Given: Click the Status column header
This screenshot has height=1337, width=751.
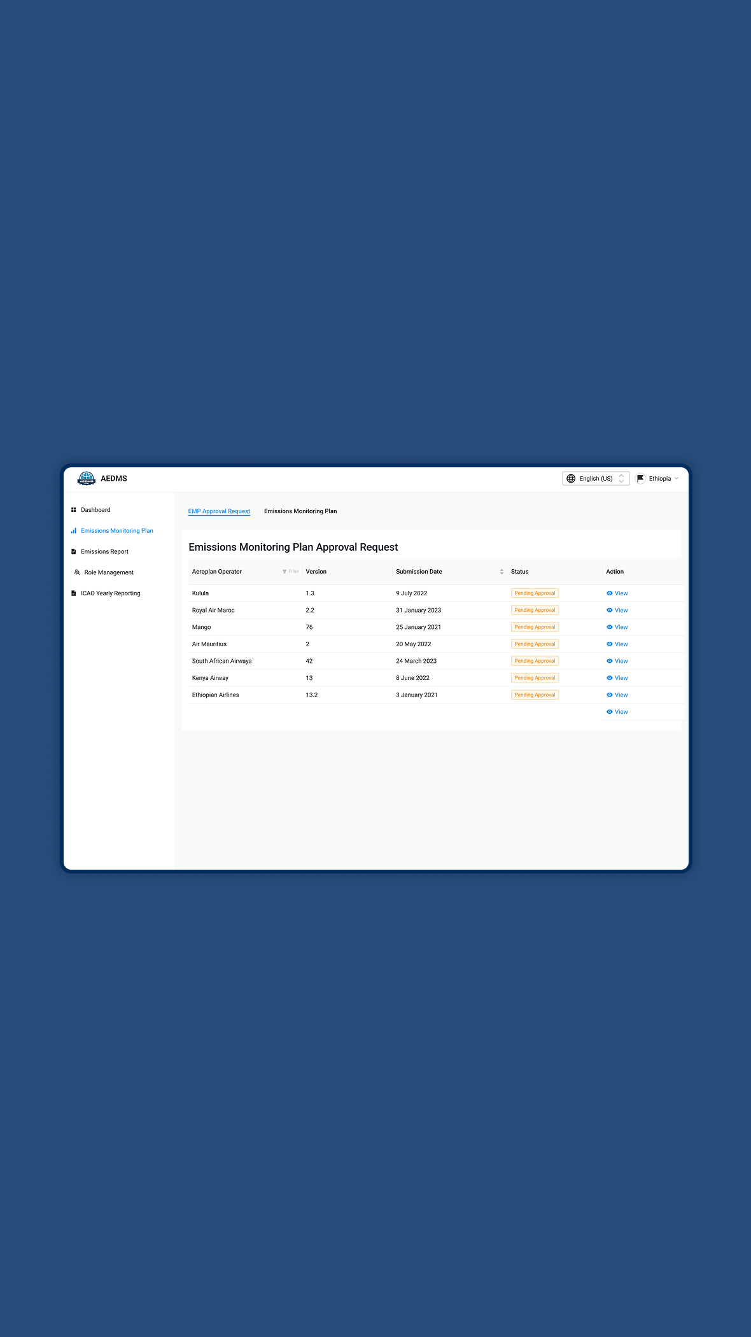Looking at the screenshot, I should (520, 572).
